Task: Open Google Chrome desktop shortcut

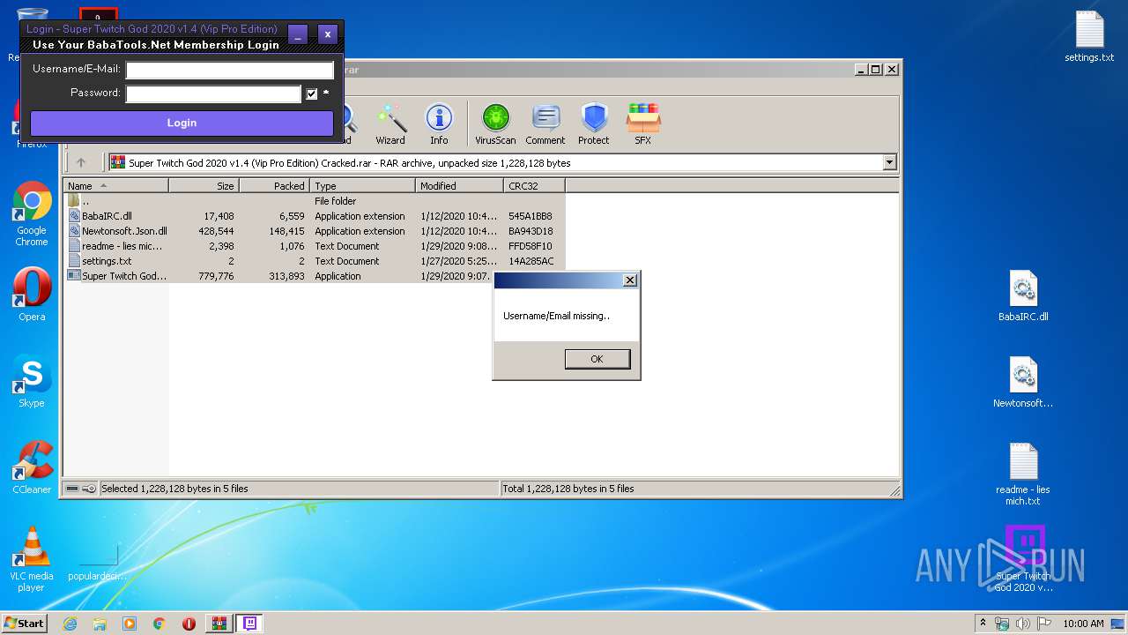Action: 32,214
